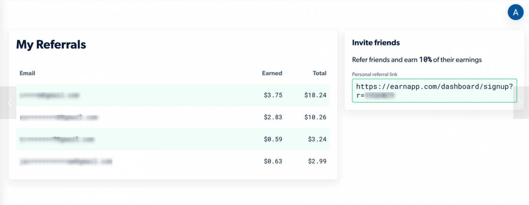Select the email in the $3.24 total row
This screenshot has width=529, height=205.
tap(57, 139)
